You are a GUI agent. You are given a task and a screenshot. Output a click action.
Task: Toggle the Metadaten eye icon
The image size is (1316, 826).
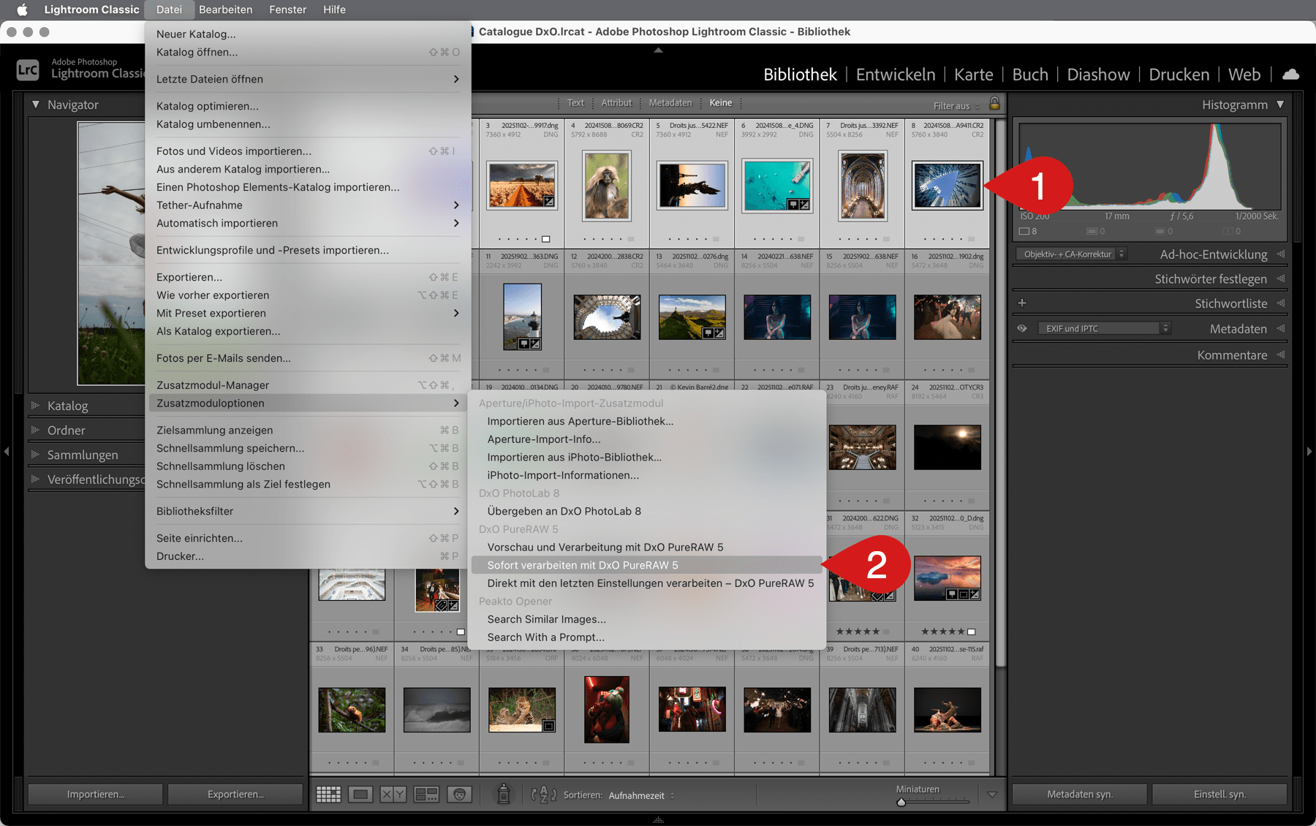click(1022, 328)
